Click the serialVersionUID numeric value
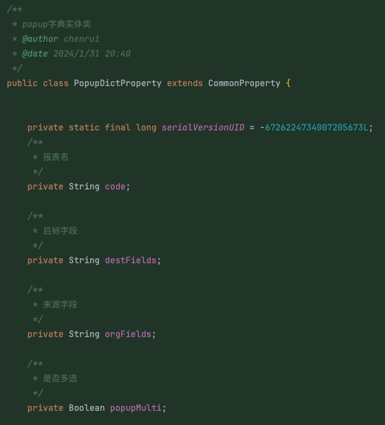Image resolution: width=385 pixels, height=425 pixels. click(316, 127)
